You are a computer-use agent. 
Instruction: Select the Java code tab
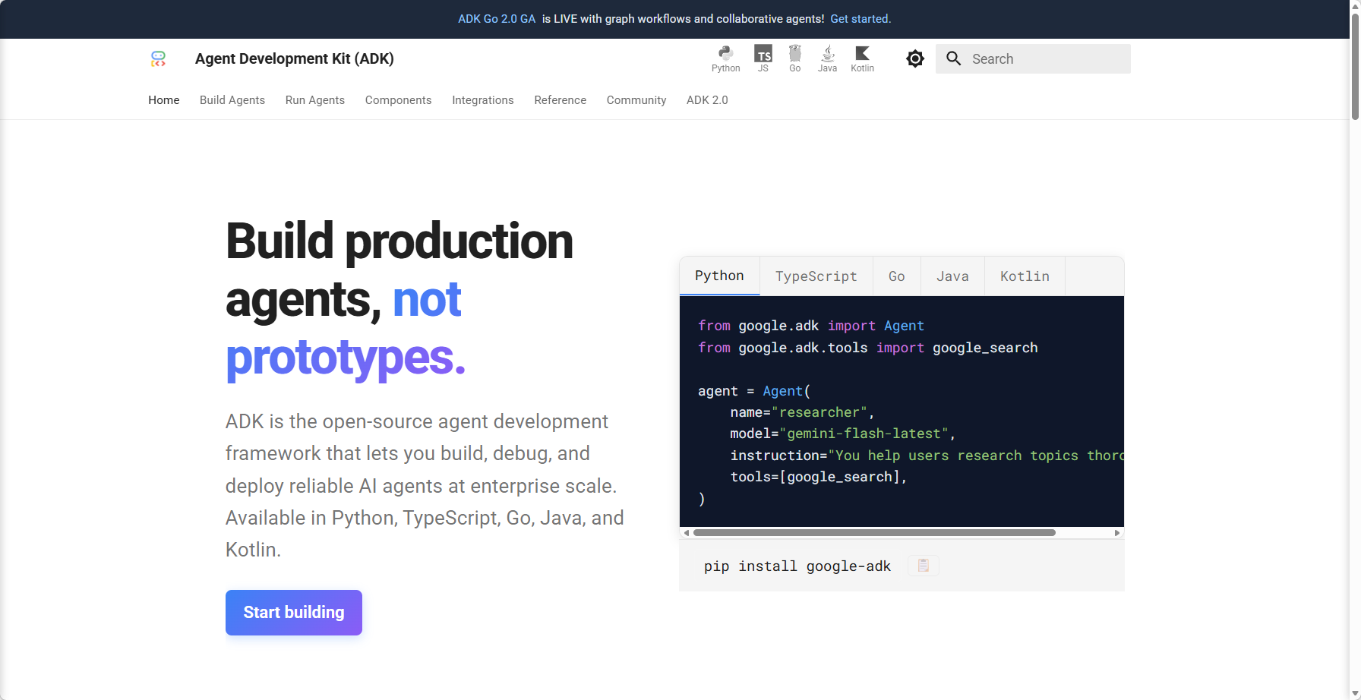(952, 276)
